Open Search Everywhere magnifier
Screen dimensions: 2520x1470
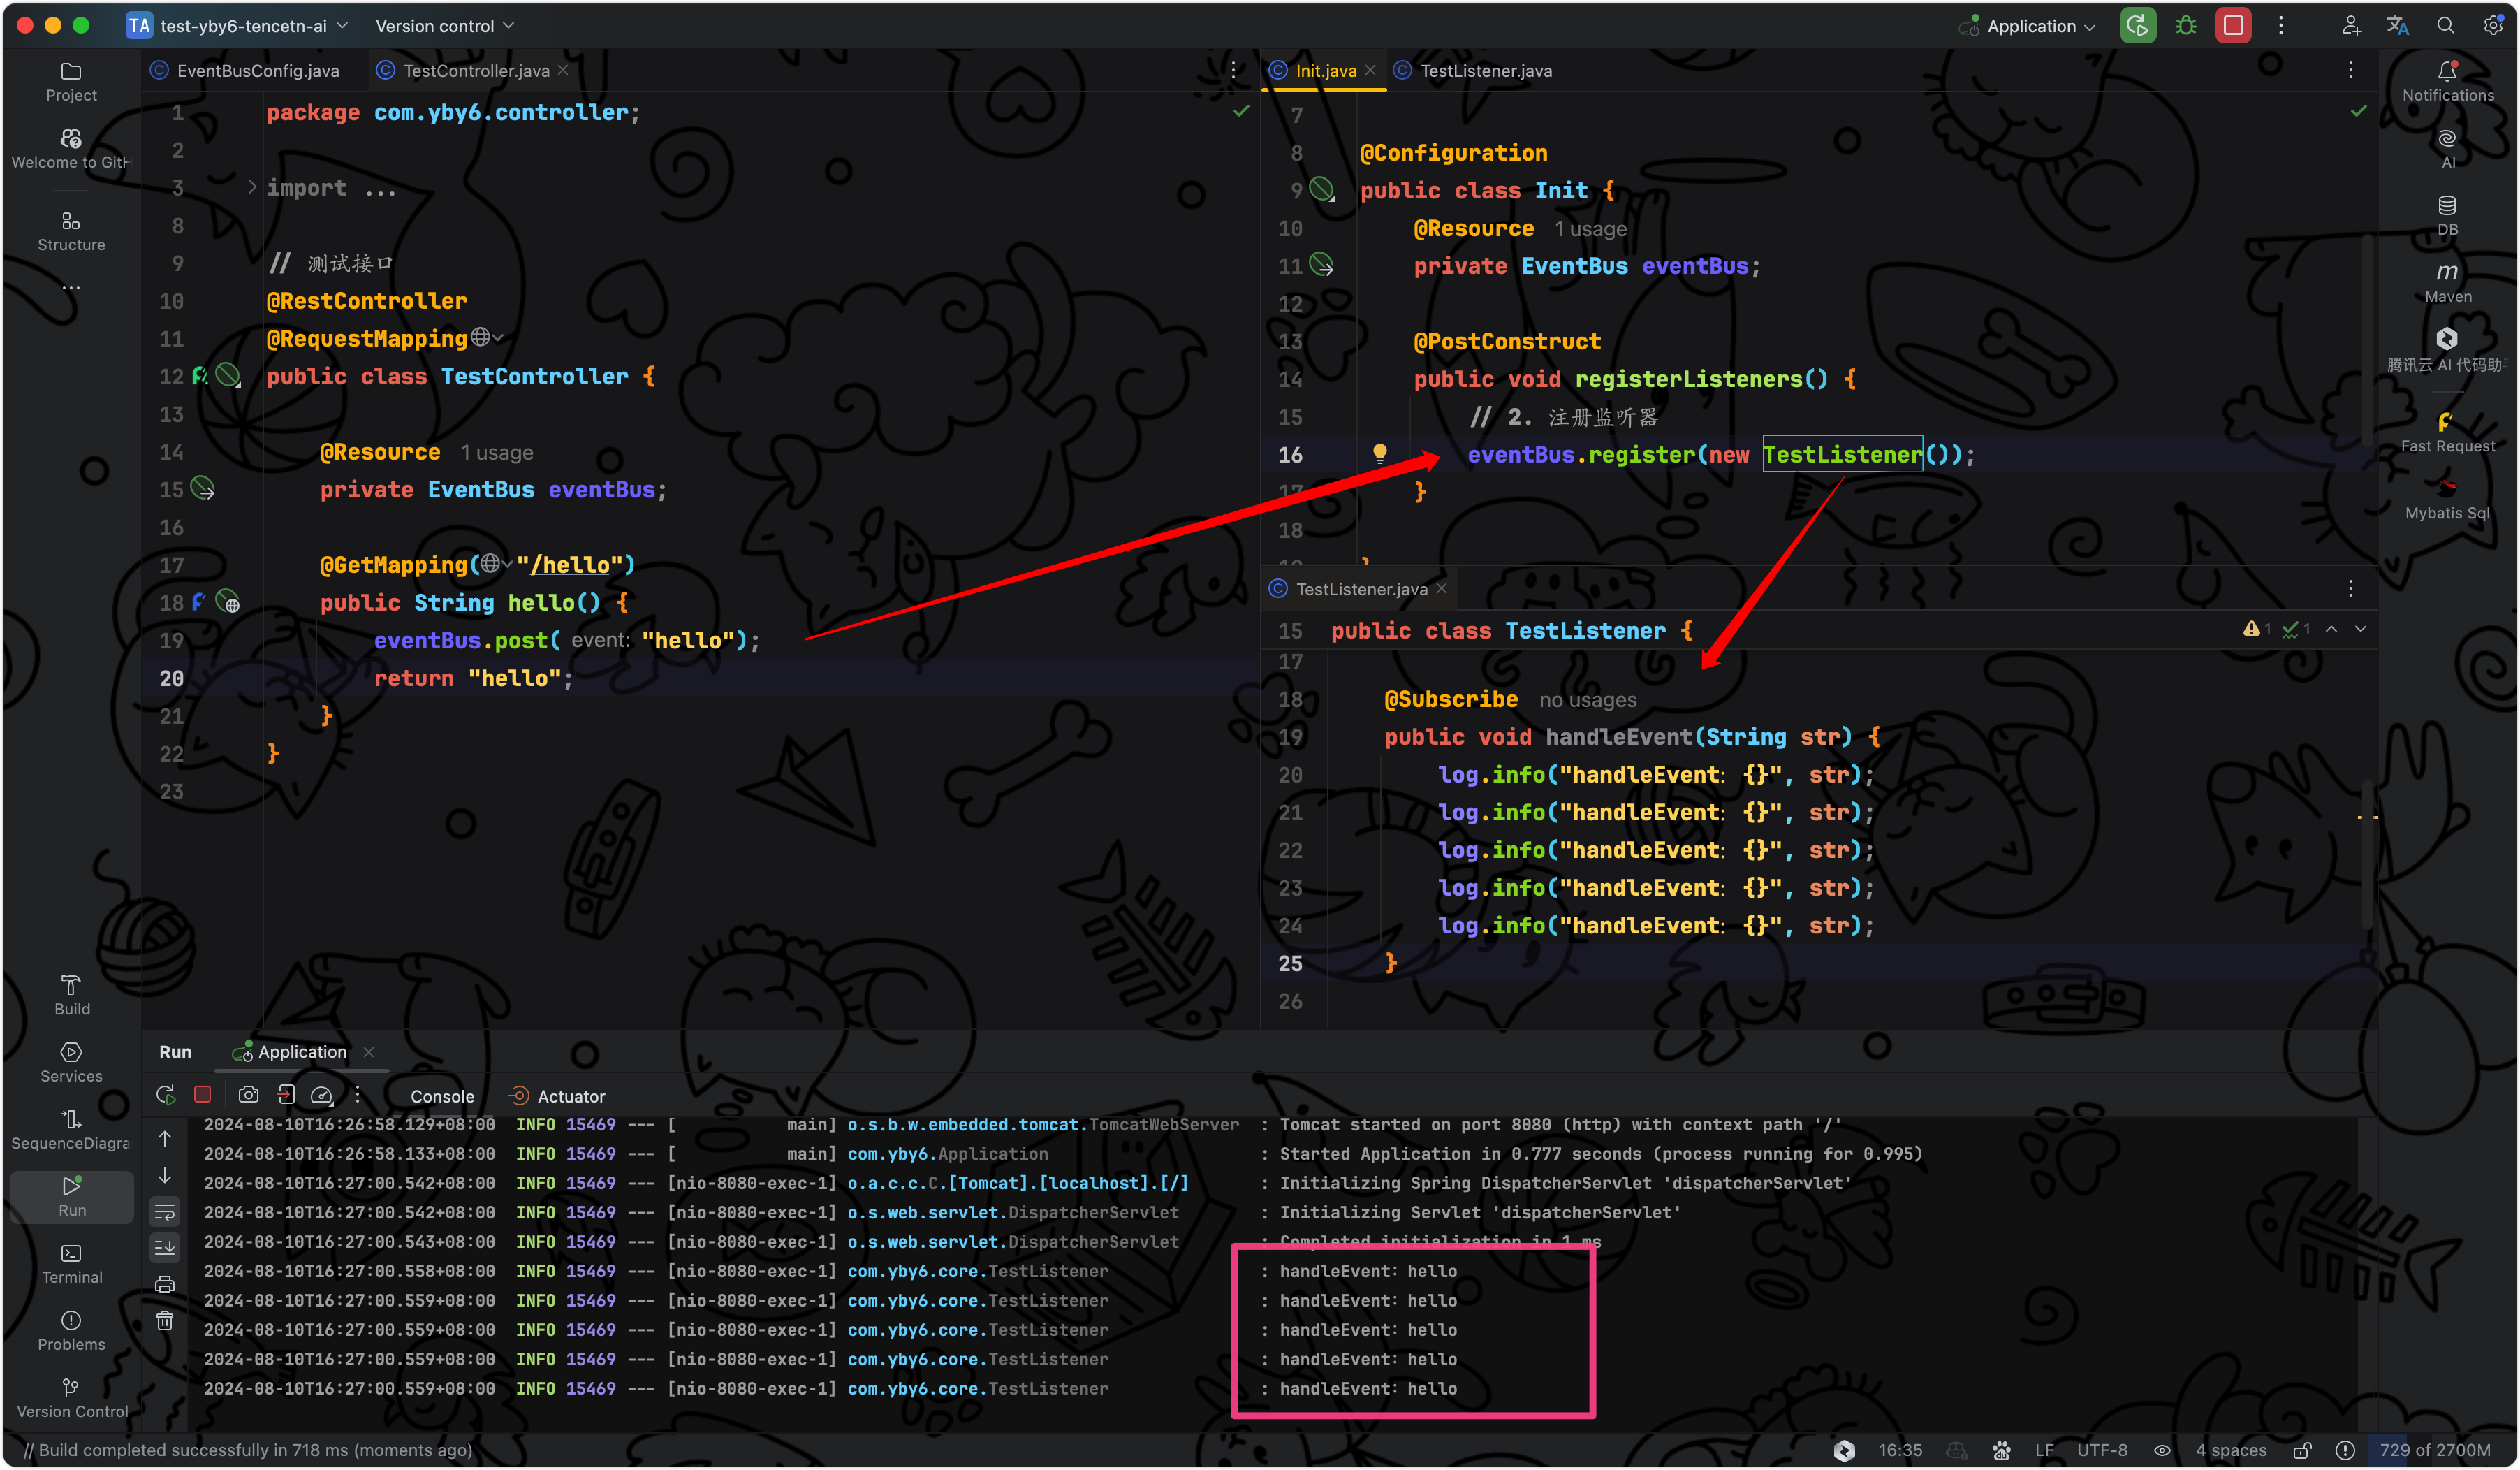(x=2445, y=26)
